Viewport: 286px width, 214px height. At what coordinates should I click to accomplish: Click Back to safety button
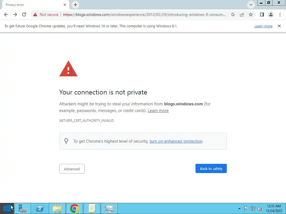tap(211, 169)
